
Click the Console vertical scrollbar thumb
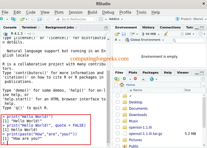click(x=108, y=107)
